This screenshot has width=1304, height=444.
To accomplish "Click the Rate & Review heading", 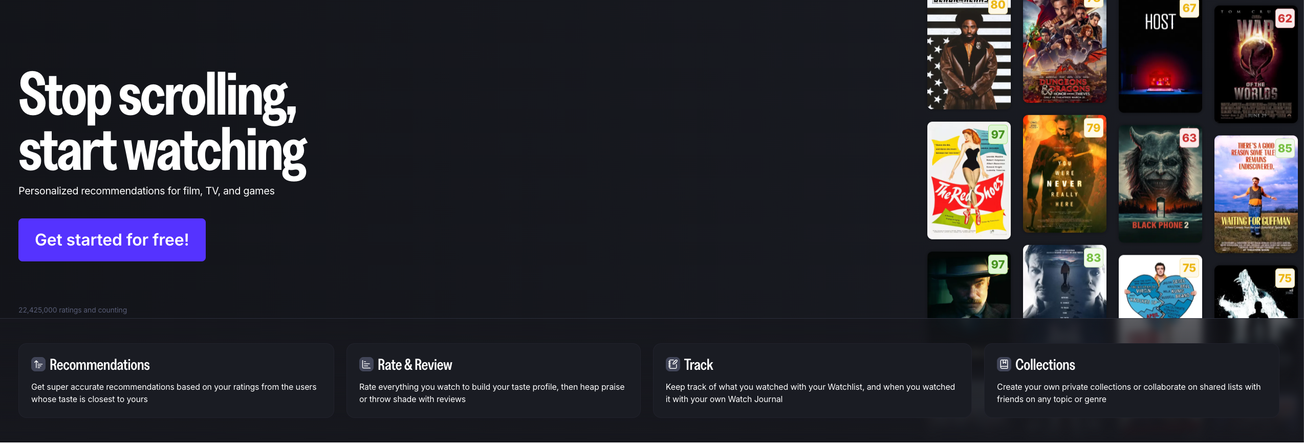I will (x=415, y=365).
